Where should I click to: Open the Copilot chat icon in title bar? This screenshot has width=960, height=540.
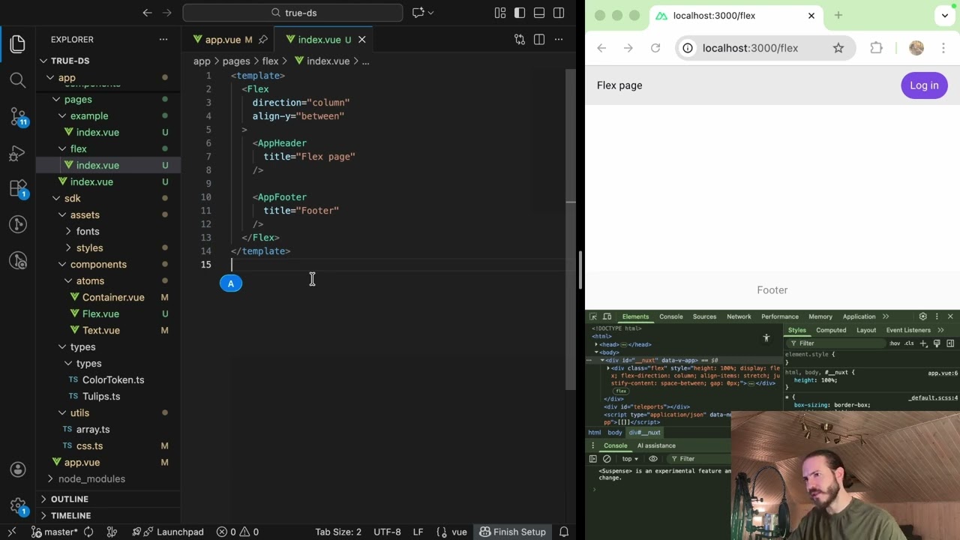click(x=418, y=13)
